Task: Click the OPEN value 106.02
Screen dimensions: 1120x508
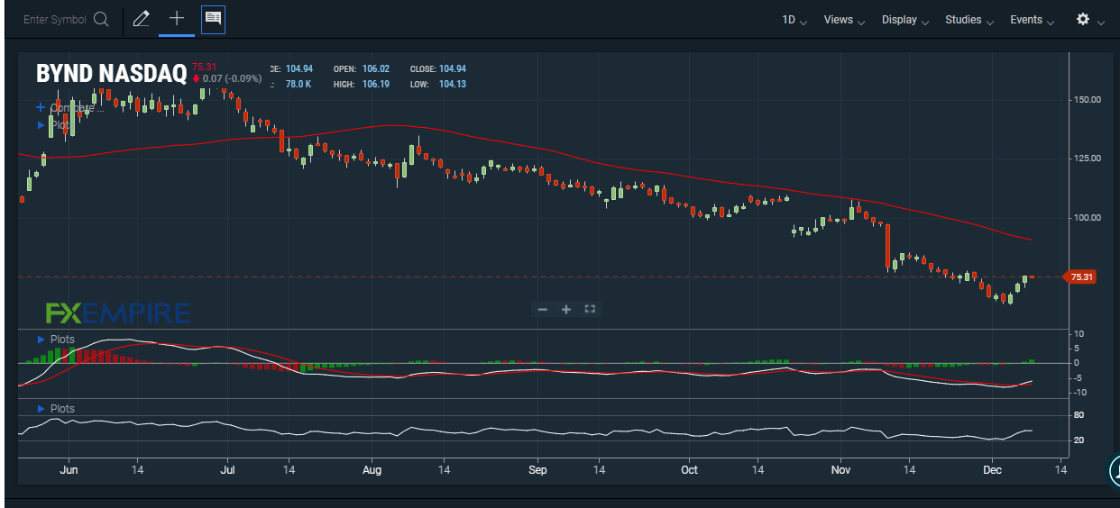Action: [x=375, y=68]
